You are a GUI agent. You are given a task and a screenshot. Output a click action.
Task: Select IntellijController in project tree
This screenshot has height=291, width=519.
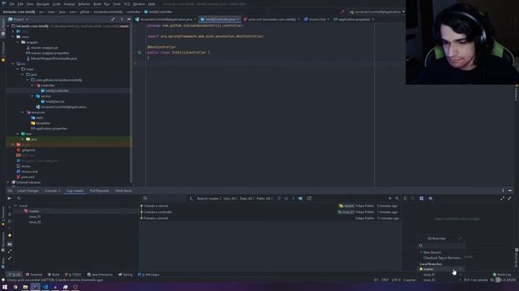(57, 91)
